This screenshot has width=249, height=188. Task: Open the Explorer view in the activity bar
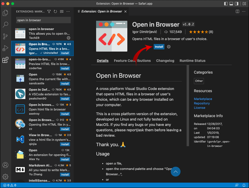click(x=5, y=13)
